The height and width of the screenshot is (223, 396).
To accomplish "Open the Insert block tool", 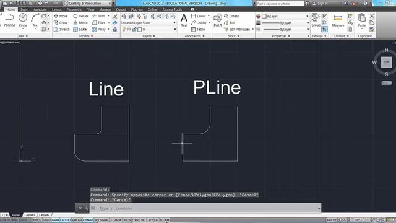I will [x=217, y=20].
